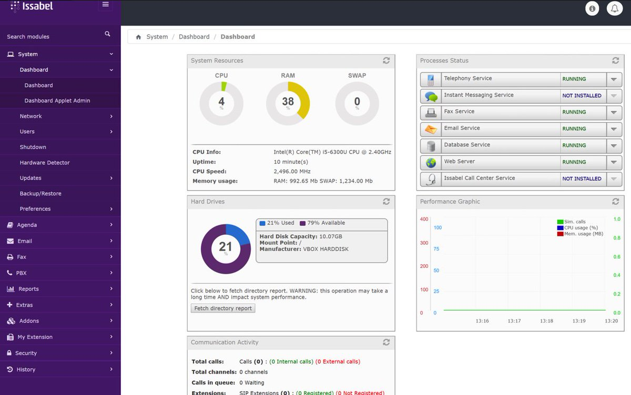Click the Telephony Service icon
631x395 pixels.
pyautogui.click(x=430, y=79)
